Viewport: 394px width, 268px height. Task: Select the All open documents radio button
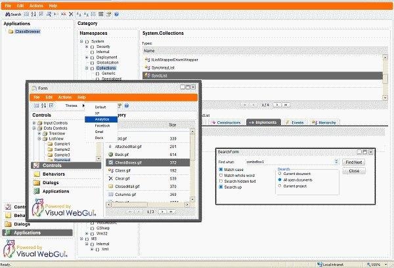[x=280, y=180]
